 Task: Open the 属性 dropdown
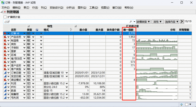coord(157,22)
